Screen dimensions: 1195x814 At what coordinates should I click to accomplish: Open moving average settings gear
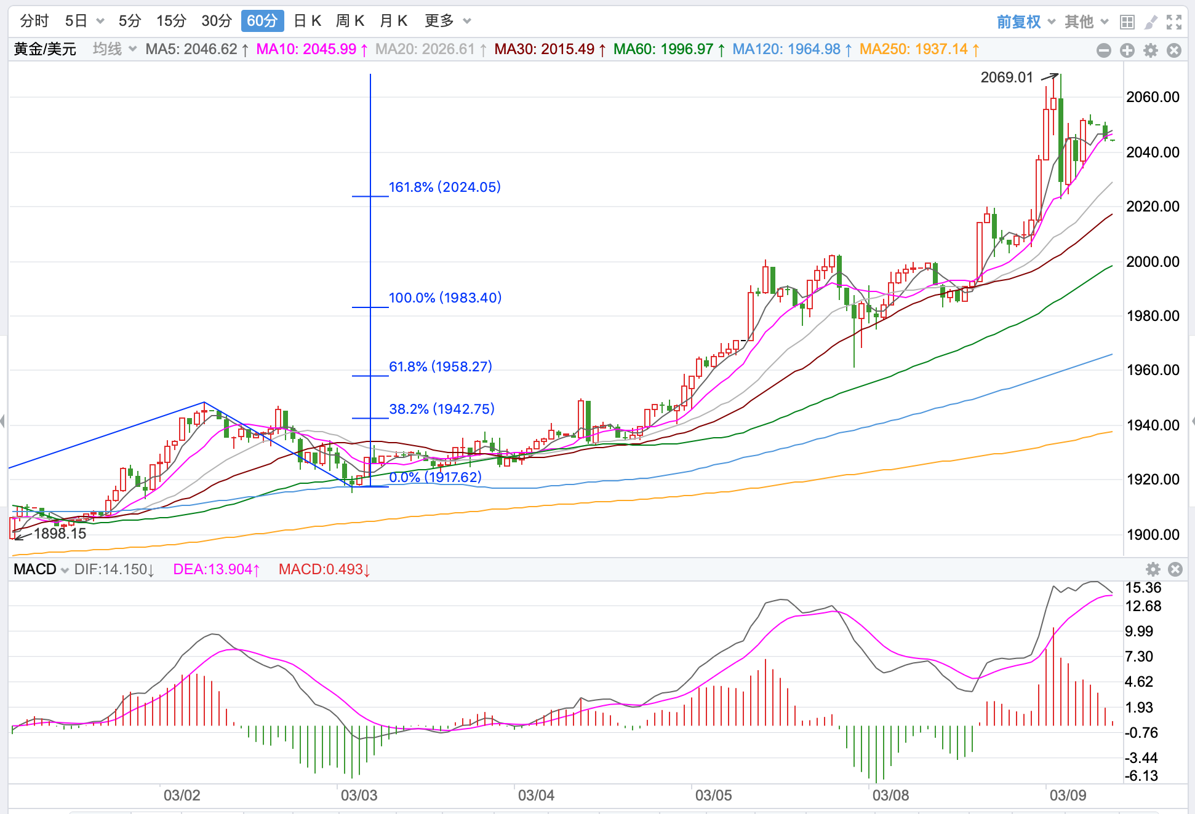point(1151,50)
